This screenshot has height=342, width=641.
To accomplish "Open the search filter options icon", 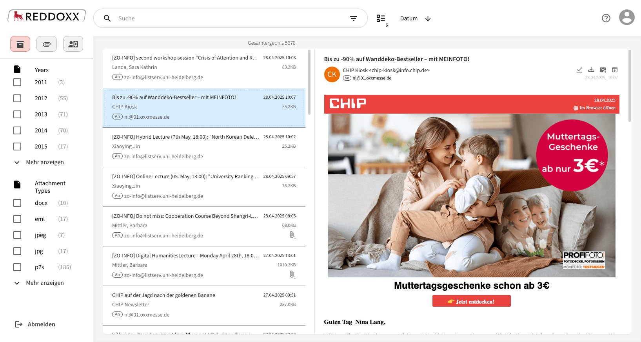I will 354,18.
